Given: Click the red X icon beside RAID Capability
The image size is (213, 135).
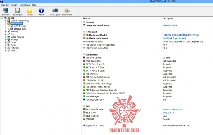Looking at the screenshot, I should point(84,61).
